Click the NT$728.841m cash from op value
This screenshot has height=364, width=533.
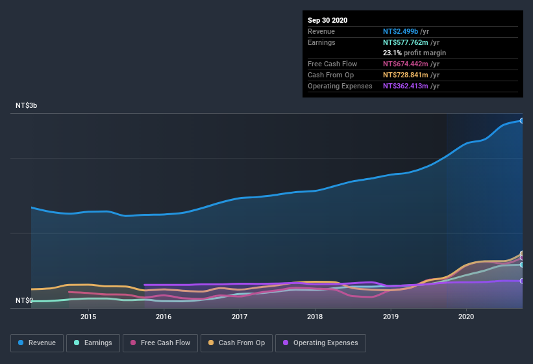click(x=406, y=75)
